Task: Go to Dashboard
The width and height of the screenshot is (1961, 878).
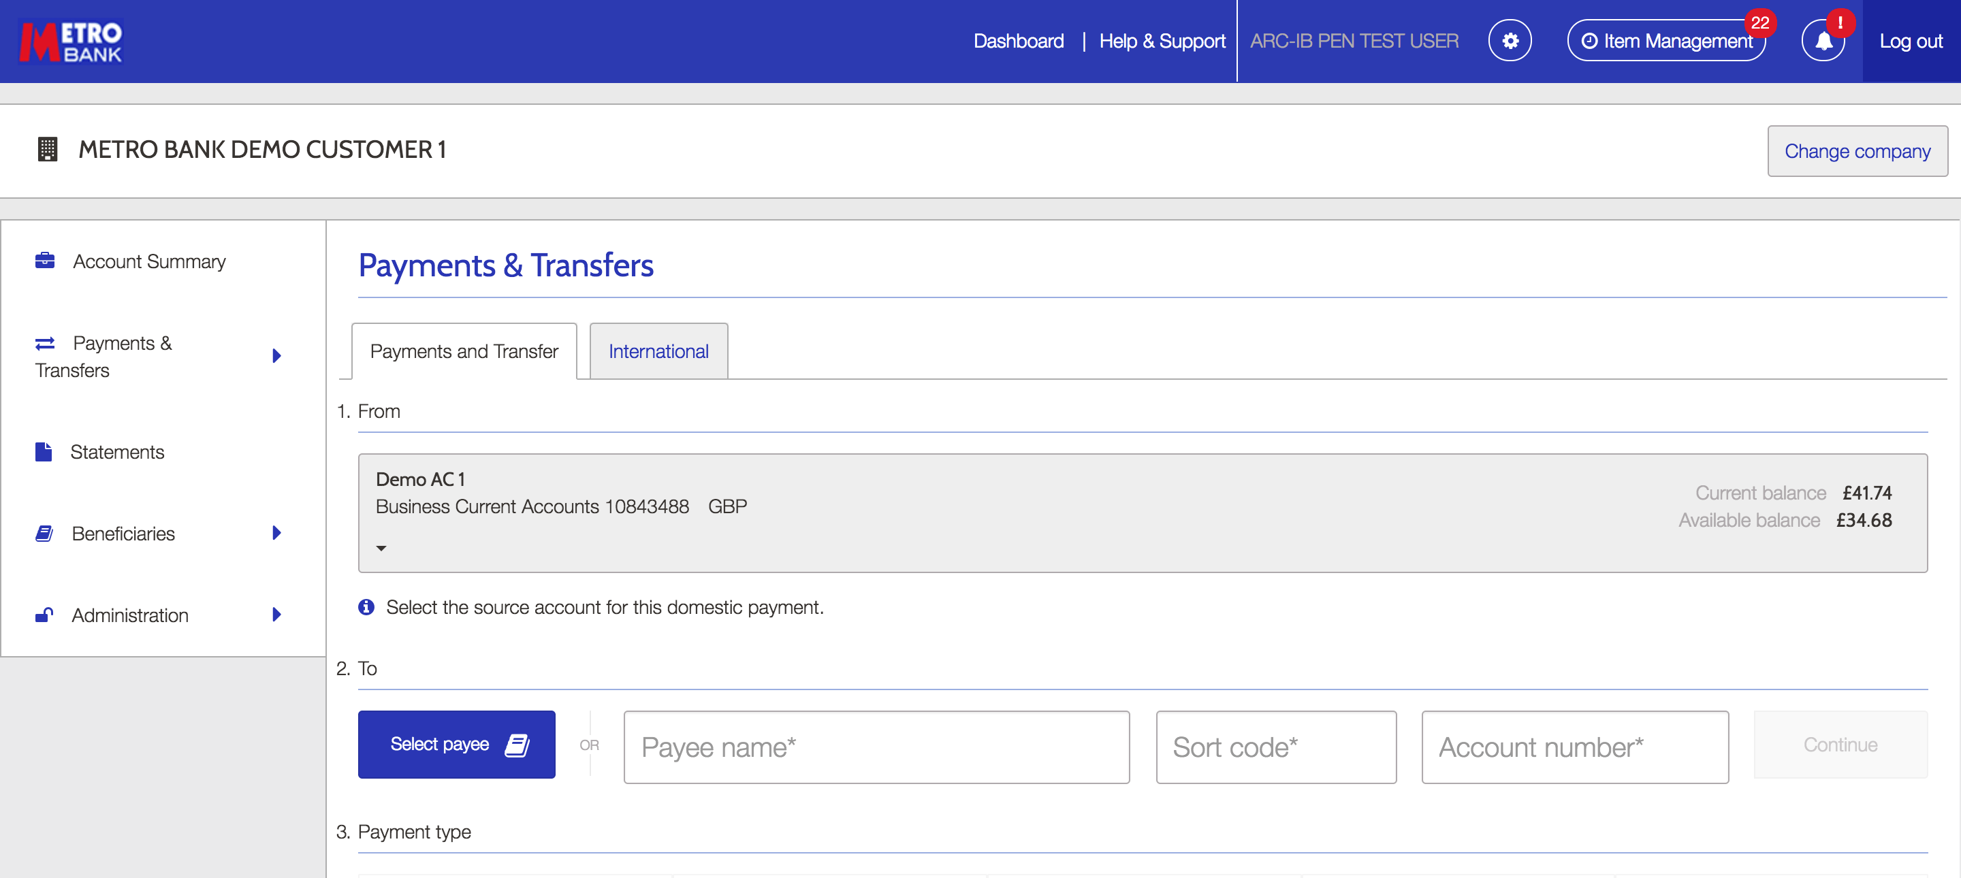Action: coord(1019,41)
